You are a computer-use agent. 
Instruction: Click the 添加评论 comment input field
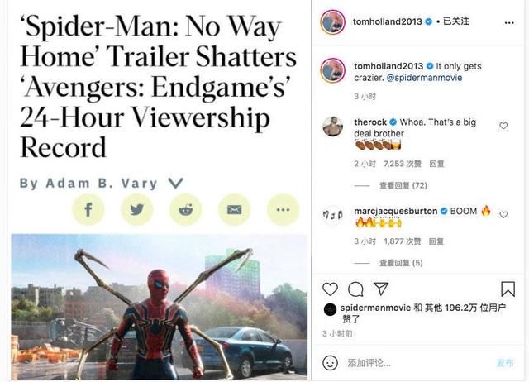click(x=418, y=363)
